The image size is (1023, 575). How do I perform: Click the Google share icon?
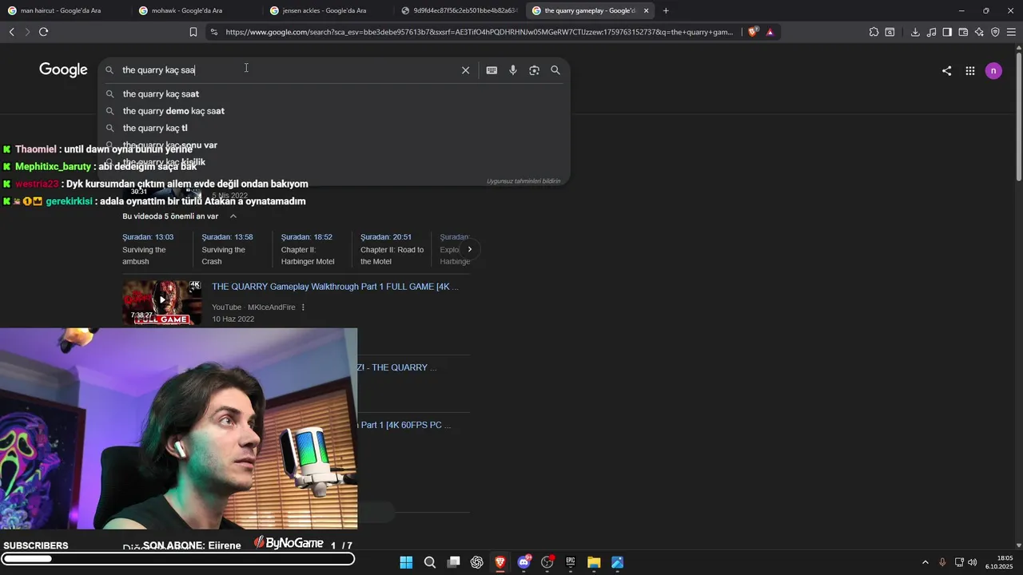(x=946, y=70)
